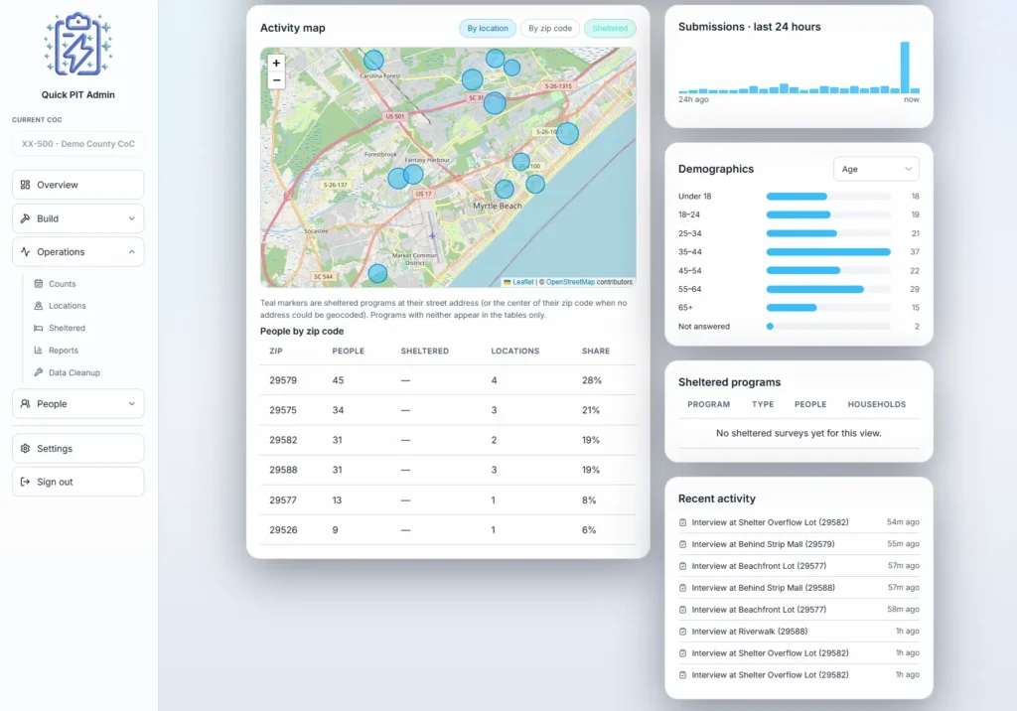Viewport: 1017px width, 711px height.
Task: Open the Leaflet attribution link
Action: 522,282
